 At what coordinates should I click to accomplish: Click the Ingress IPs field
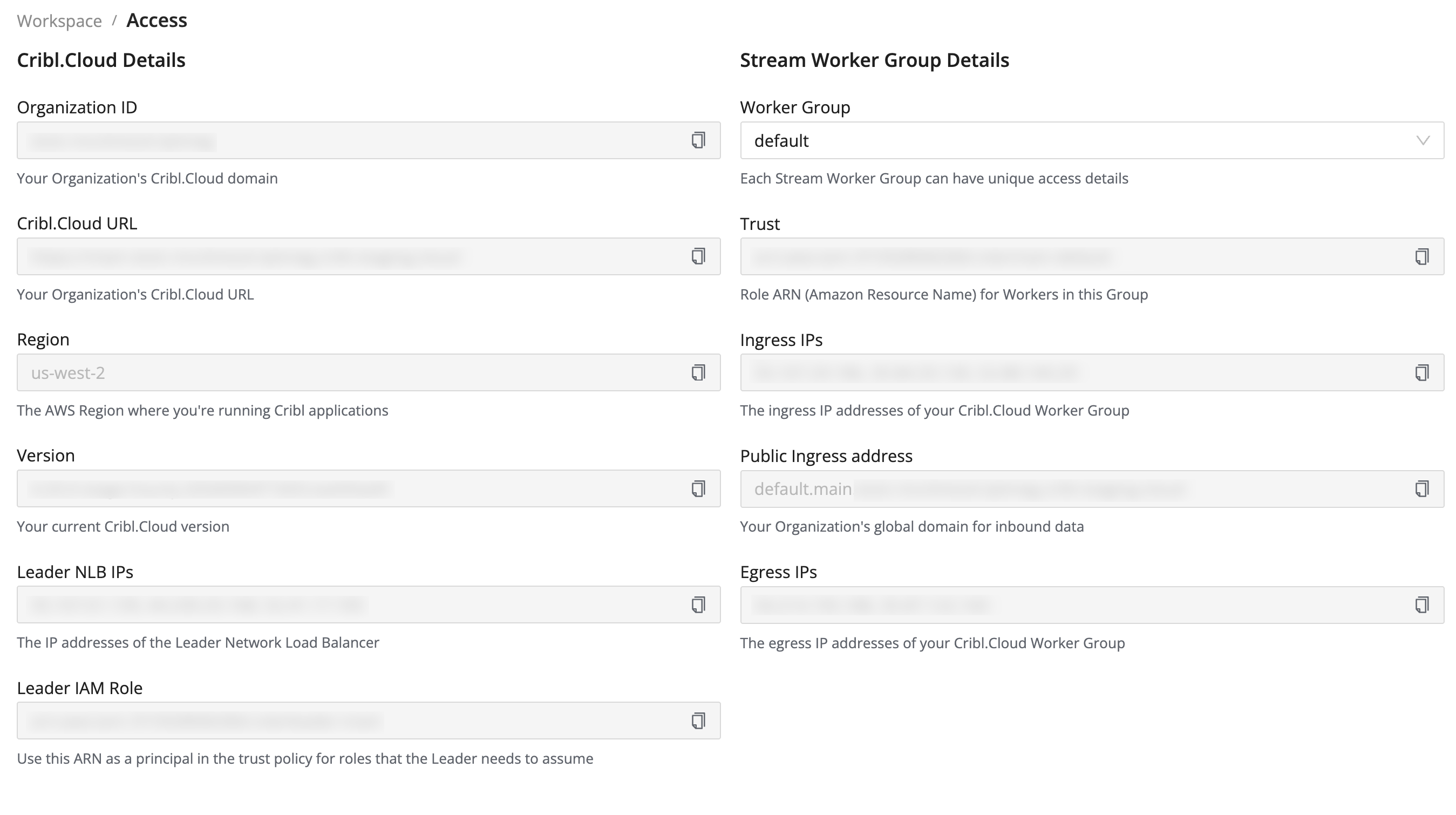1092,372
